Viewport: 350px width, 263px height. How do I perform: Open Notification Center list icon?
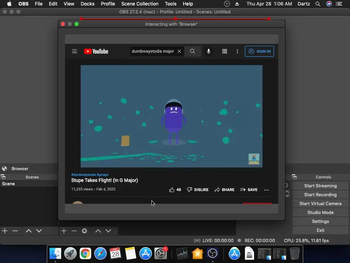339,4
